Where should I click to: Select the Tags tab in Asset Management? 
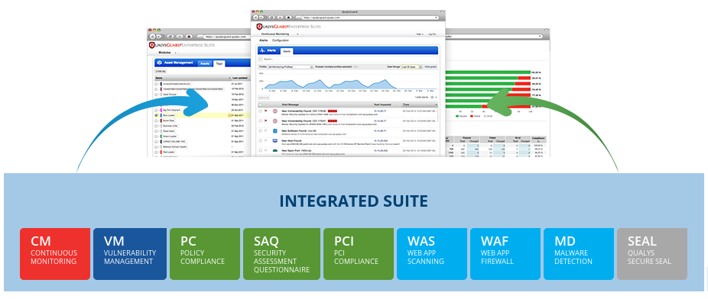coord(219,63)
